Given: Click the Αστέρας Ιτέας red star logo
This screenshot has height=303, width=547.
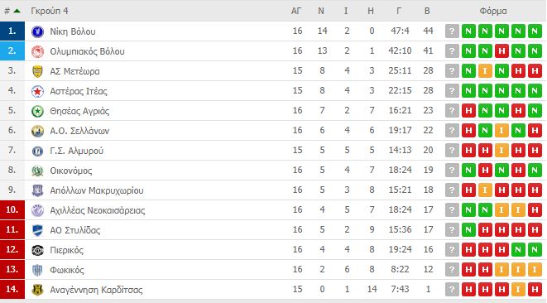Looking at the screenshot, I should [37, 91].
